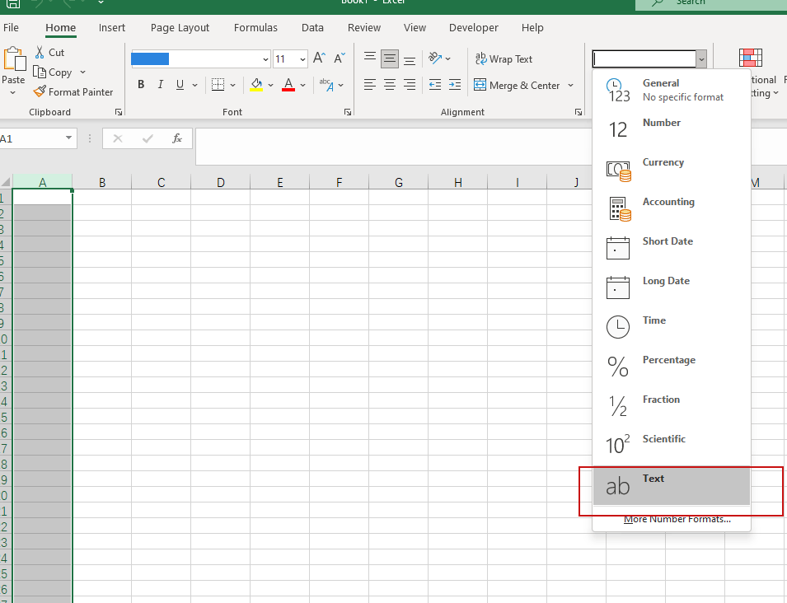This screenshot has height=603, width=787.
Task: Activate the Format Painter brush
Action: coord(40,91)
